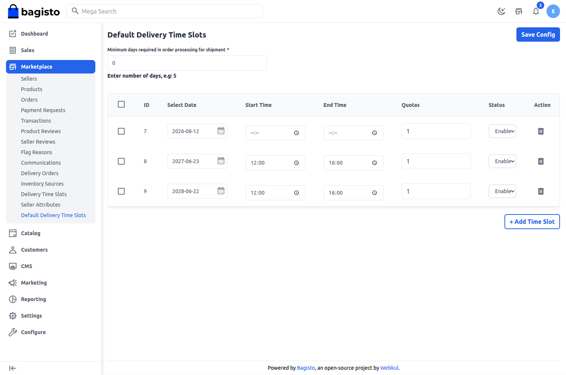Go to Delivery Time Slots submenu
Image resolution: width=566 pixels, height=375 pixels.
point(44,194)
